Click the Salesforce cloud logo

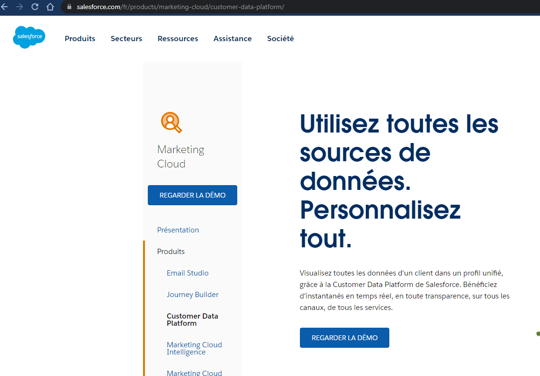pos(29,37)
